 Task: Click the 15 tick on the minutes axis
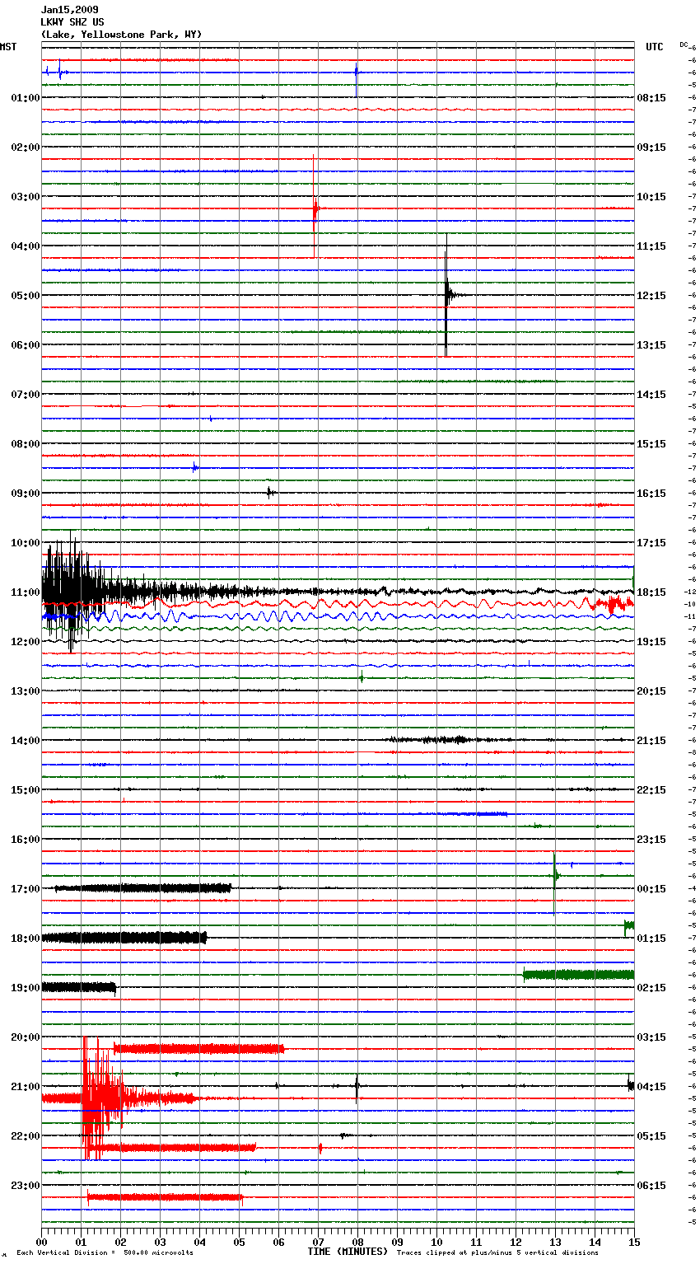pos(634,1242)
